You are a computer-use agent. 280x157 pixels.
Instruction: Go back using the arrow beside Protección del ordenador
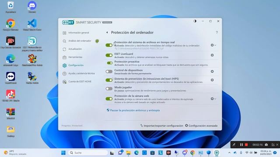(x=107, y=32)
